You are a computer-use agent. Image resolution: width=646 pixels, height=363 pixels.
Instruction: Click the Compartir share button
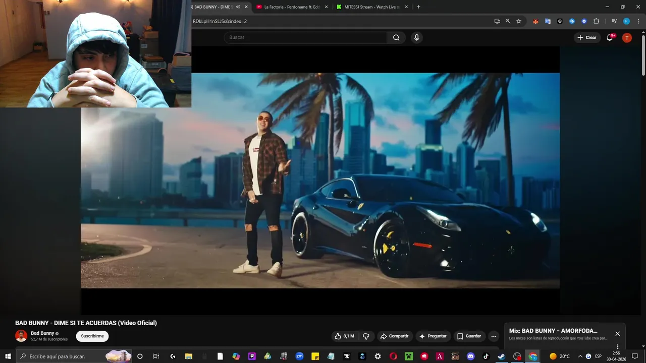[394, 336]
